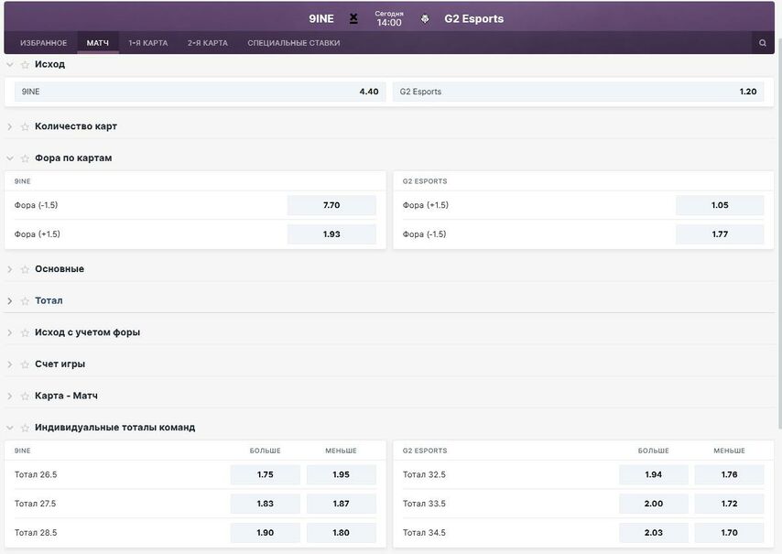This screenshot has height=554, width=782.
Task: Select G2 Тотал 34.5 Больше at 2.03
Action: 653,533
